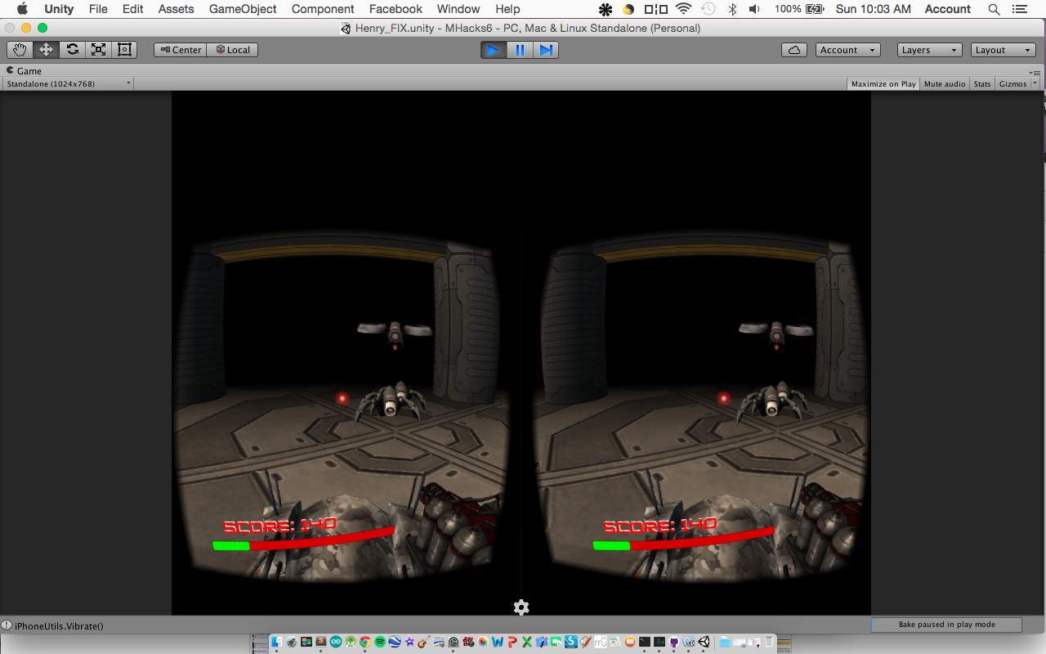Open Finder from the Dock
Viewport: 1046px width, 654px height.
coord(277,642)
